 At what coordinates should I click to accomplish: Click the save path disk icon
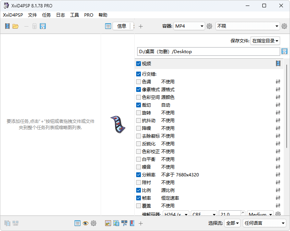click(284, 51)
